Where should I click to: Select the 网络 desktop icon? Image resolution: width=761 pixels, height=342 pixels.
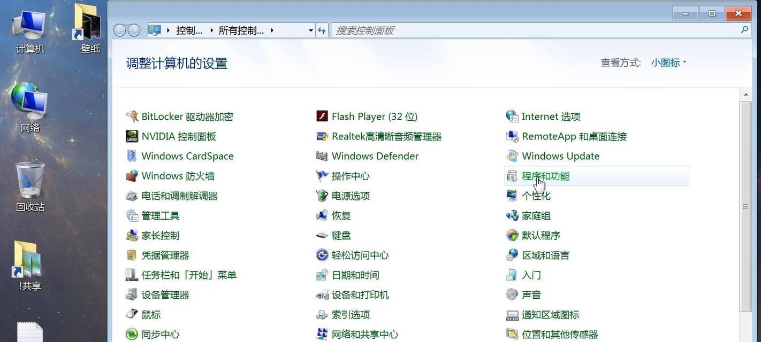point(30,107)
